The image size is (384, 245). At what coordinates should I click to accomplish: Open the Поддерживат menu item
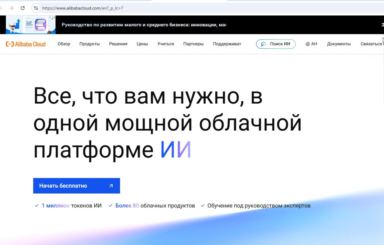pyautogui.click(x=227, y=44)
